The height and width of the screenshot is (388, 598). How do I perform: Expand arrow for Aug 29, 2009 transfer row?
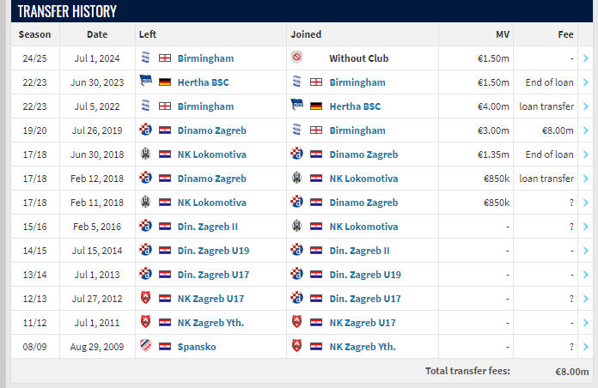(586, 347)
